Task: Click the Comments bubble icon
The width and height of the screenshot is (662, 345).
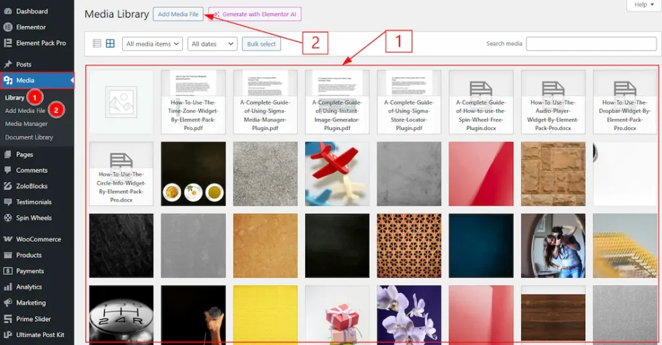Action: [x=8, y=171]
